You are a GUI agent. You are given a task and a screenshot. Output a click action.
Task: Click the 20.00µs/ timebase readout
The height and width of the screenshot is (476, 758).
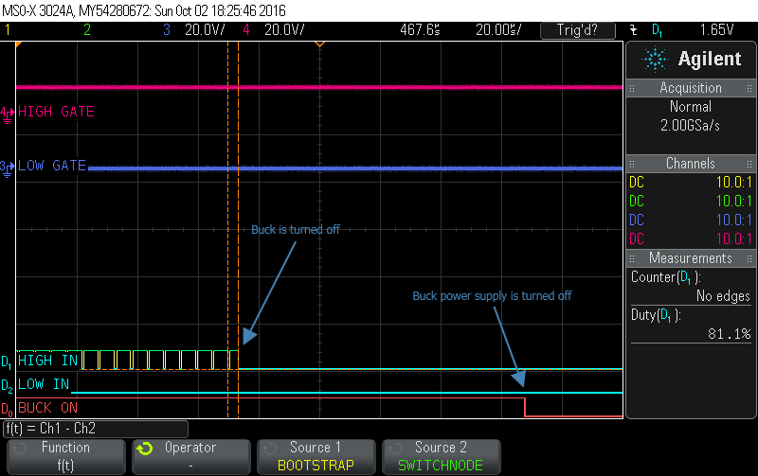pyautogui.click(x=496, y=30)
